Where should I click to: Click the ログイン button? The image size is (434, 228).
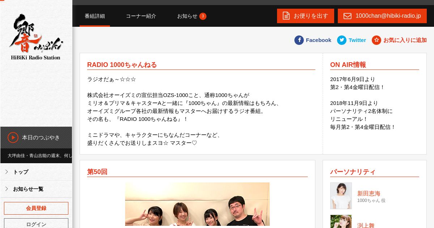pyautogui.click(x=36, y=224)
